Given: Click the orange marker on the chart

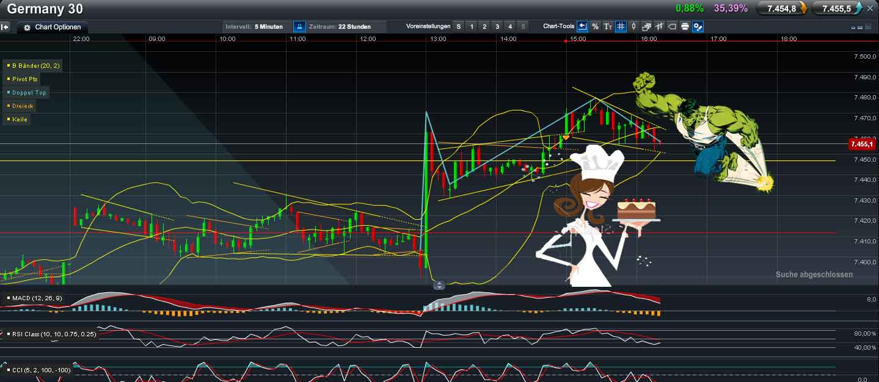Looking at the screenshot, I should click(566, 137).
